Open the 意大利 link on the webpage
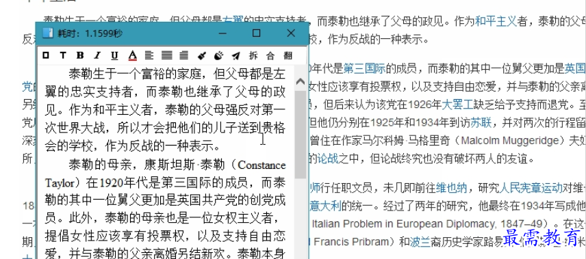Viewport: 586px width, 259px height. pos(325,206)
